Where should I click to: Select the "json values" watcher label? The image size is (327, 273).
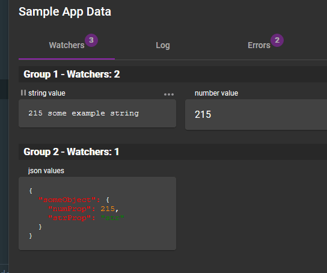coord(46,171)
